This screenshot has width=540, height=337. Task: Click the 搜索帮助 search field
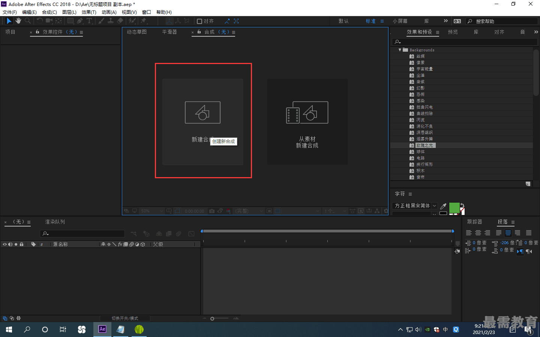coord(502,21)
